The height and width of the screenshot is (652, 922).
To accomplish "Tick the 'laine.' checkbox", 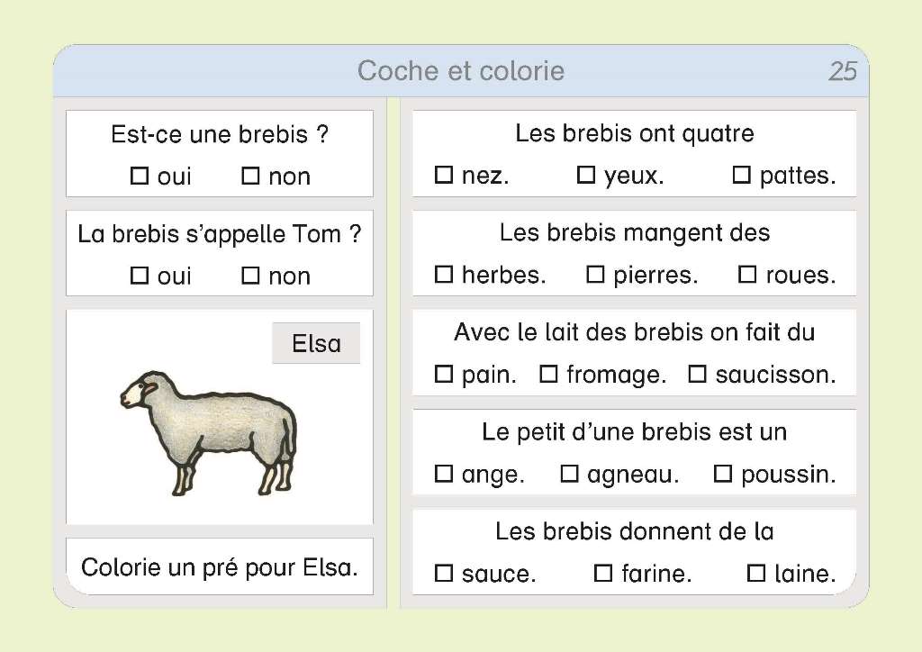I will pyautogui.click(x=756, y=573).
